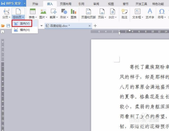Click the tab stop selector at ruler corner
Screen dimensions: 169x131
pyautogui.click(x=3, y=32)
